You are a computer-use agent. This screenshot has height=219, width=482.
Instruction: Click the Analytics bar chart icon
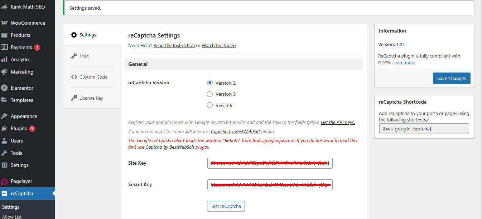tap(4, 59)
